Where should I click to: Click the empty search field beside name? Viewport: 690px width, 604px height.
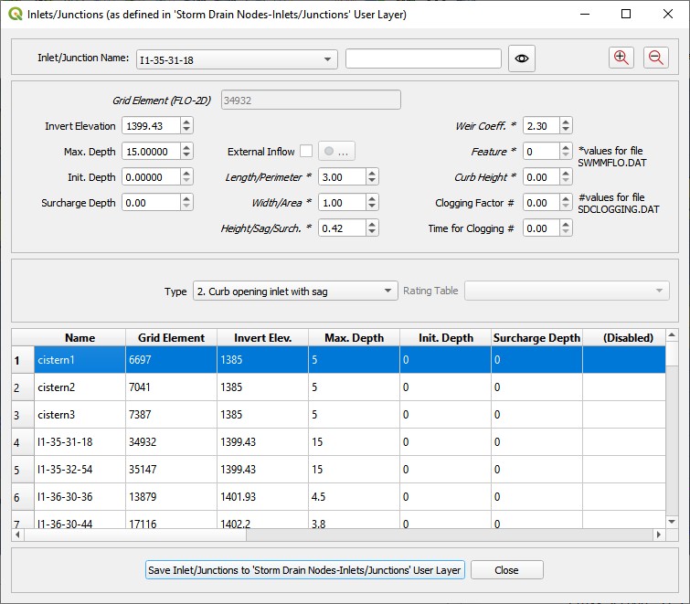(x=423, y=59)
